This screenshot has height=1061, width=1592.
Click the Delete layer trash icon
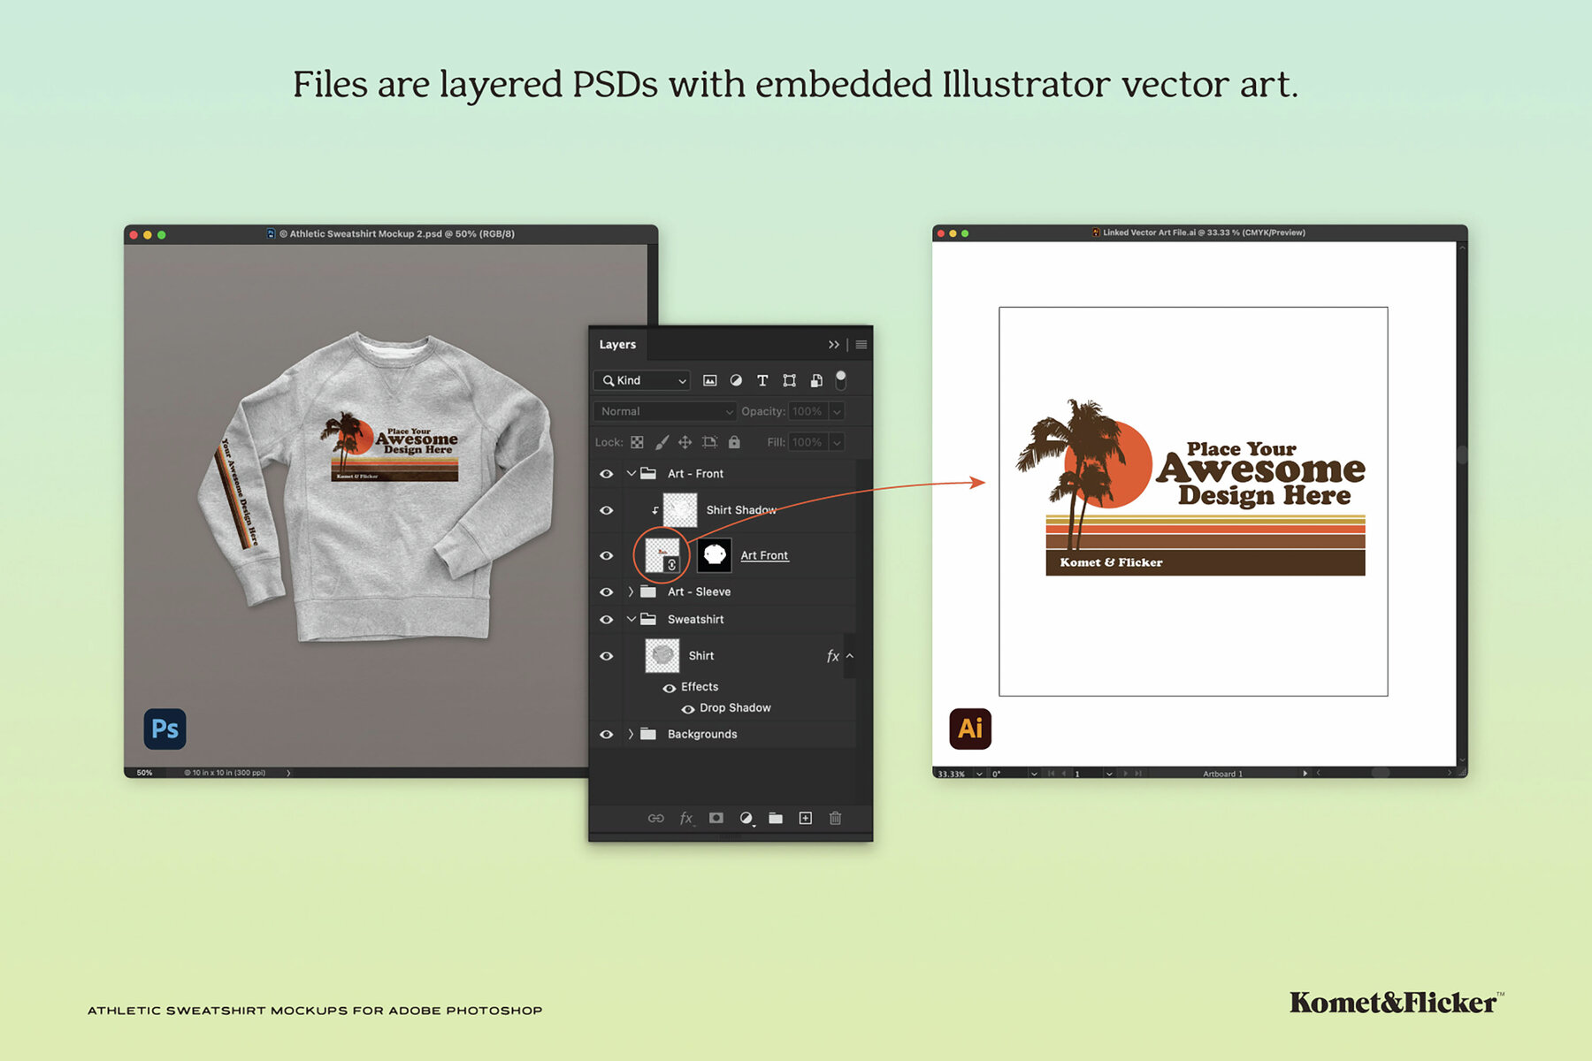tap(835, 817)
